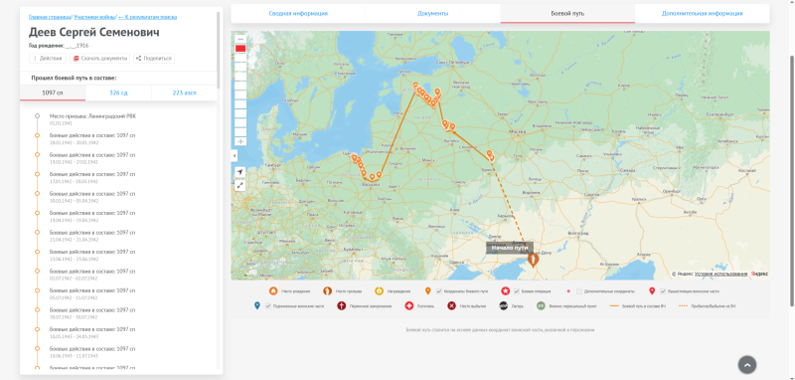
Task: Open the Дополнительная информация tab
Action: [x=702, y=14]
